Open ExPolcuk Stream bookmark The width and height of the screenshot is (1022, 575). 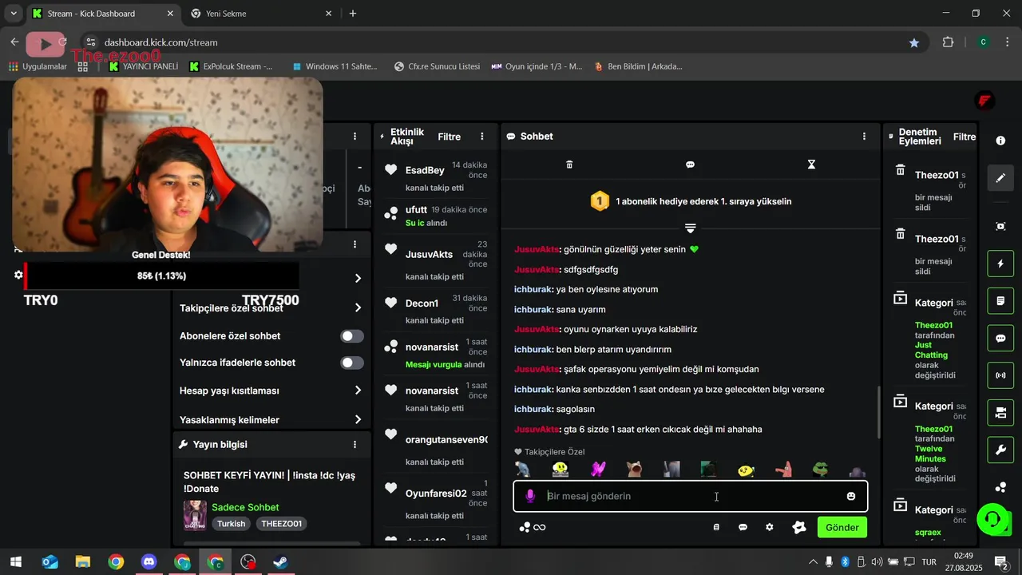(x=232, y=66)
